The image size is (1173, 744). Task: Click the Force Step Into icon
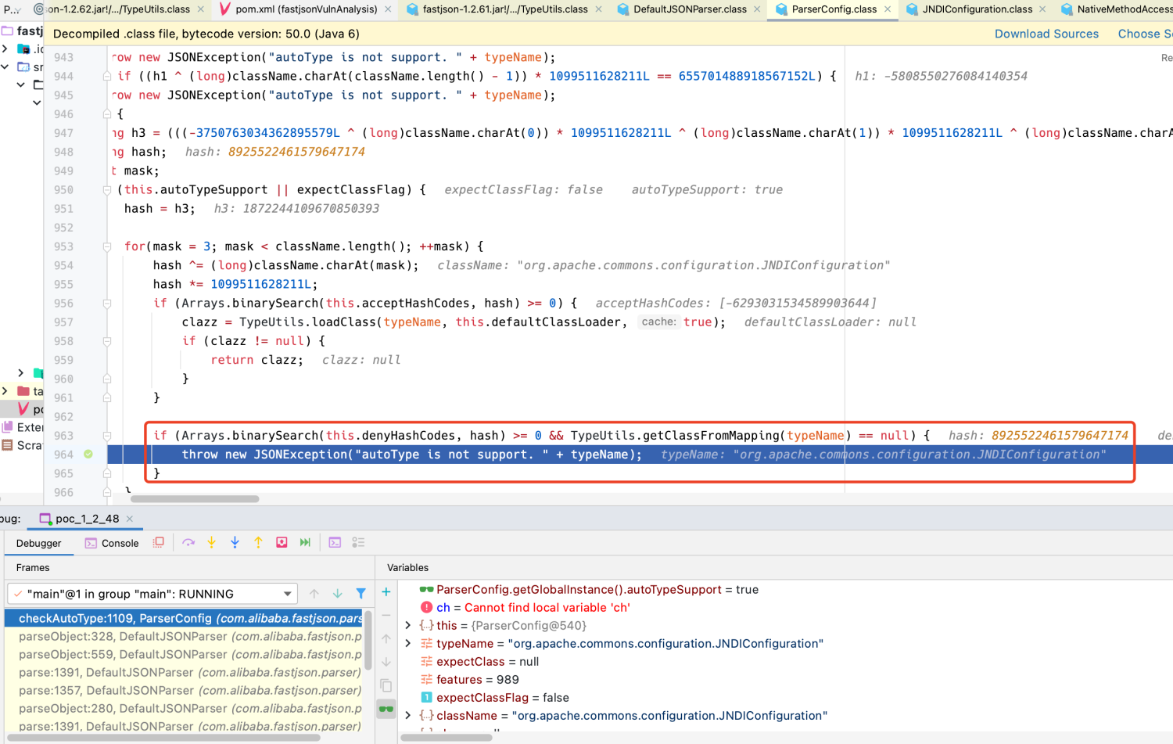pos(235,542)
